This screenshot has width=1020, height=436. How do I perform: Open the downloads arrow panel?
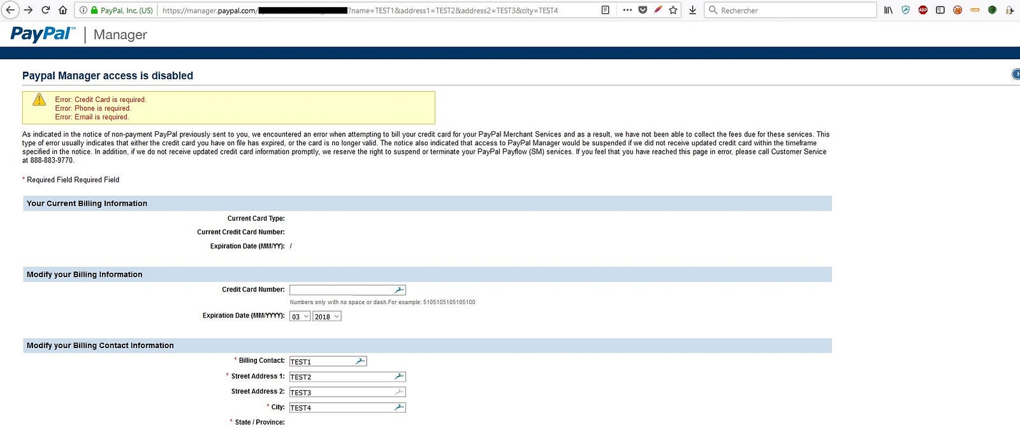tap(692, 10)
